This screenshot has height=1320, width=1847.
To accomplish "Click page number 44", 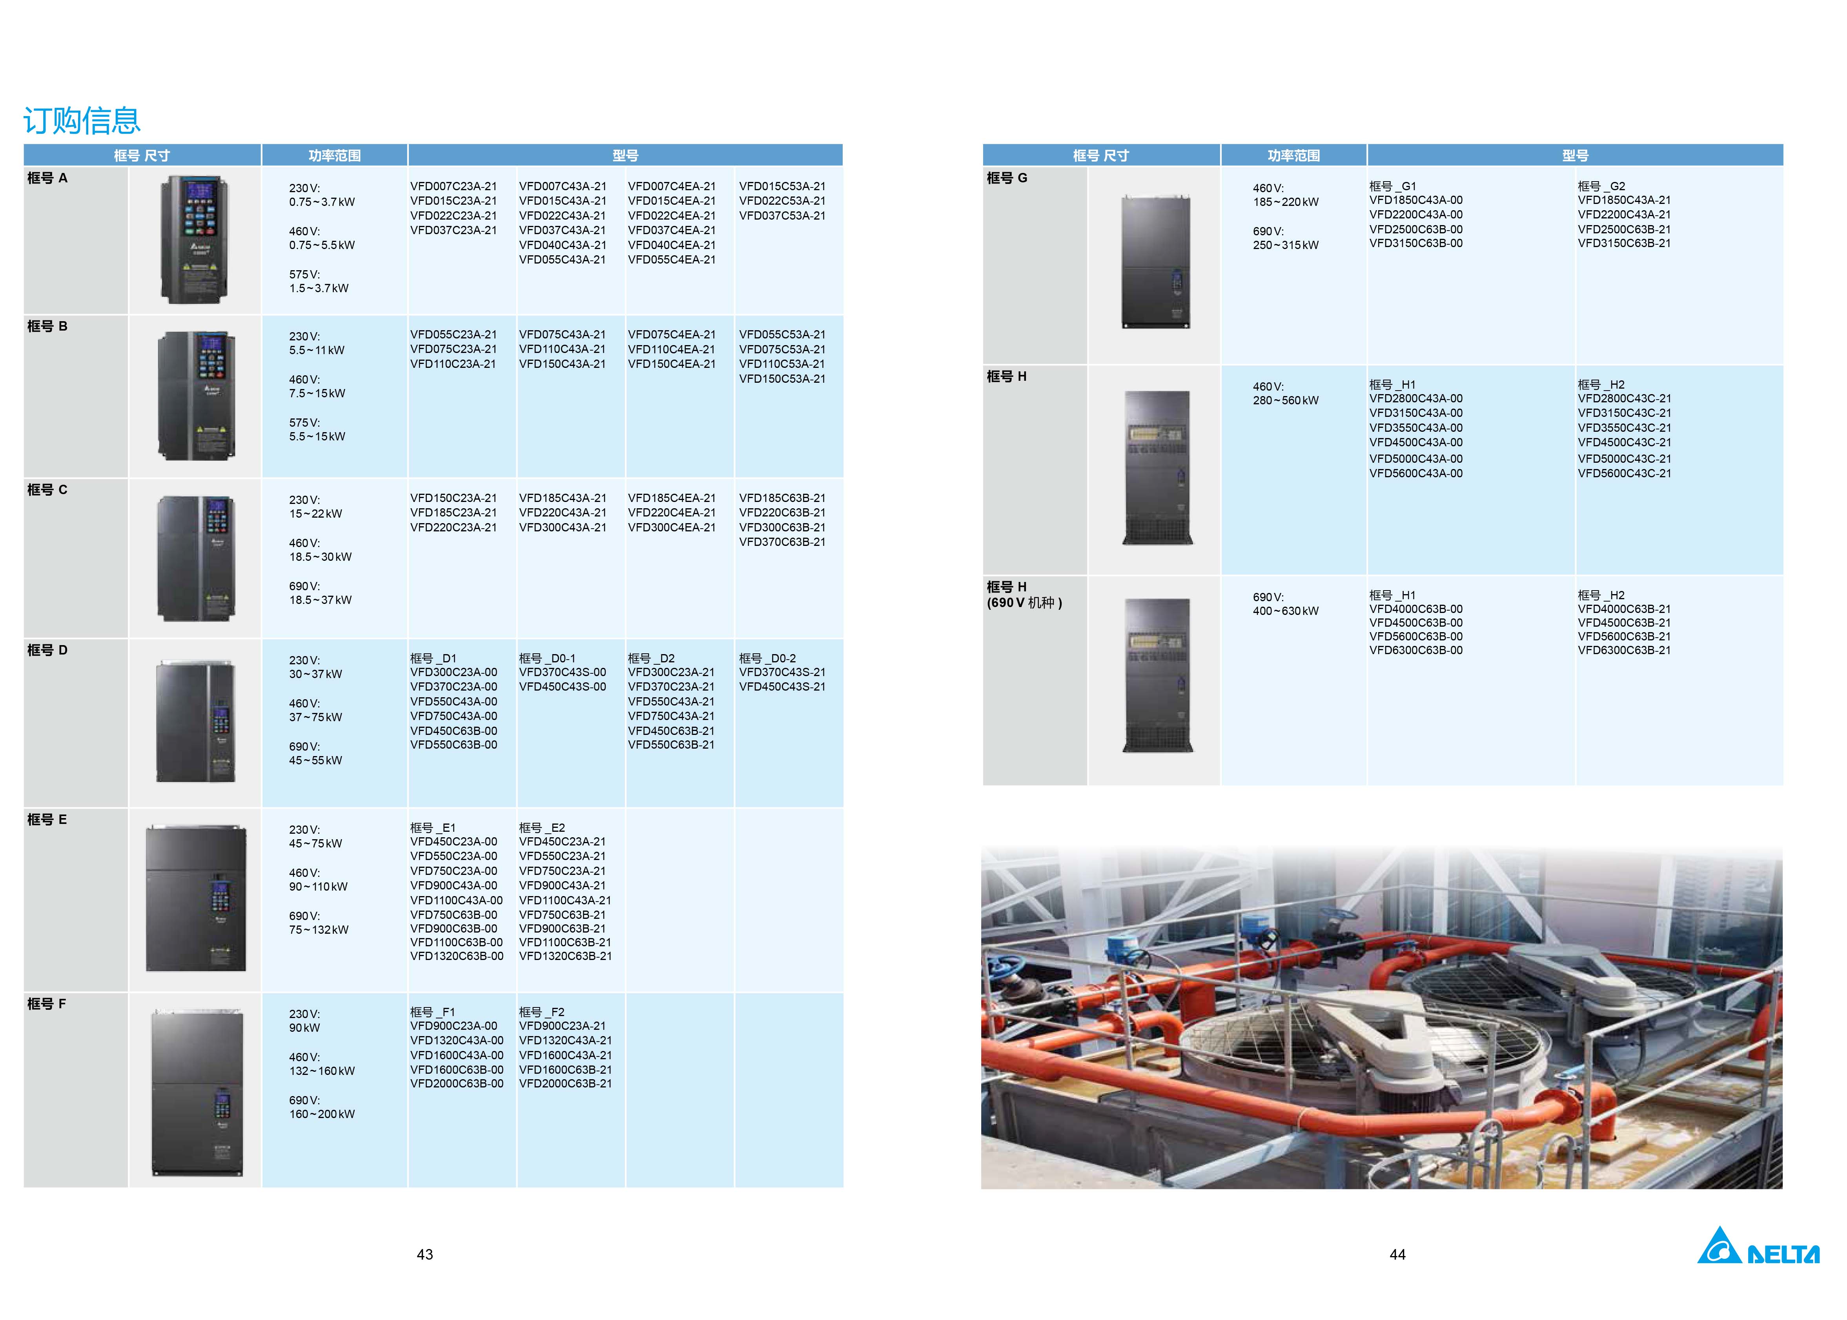I will coord(1397,1255).
